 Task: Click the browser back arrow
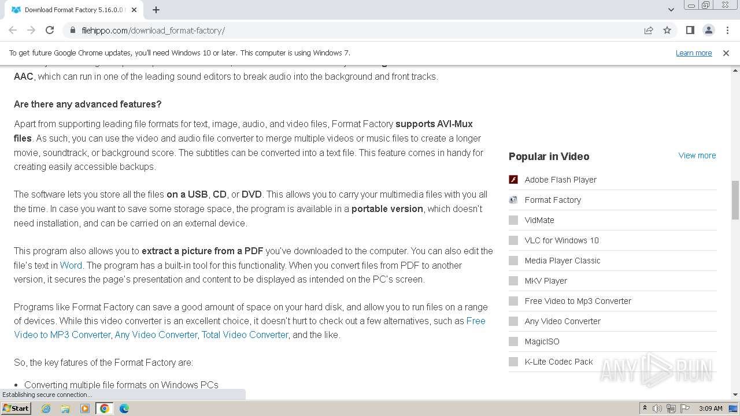tap(13, 30)
